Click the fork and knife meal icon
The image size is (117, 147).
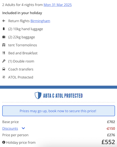[4, 53]
